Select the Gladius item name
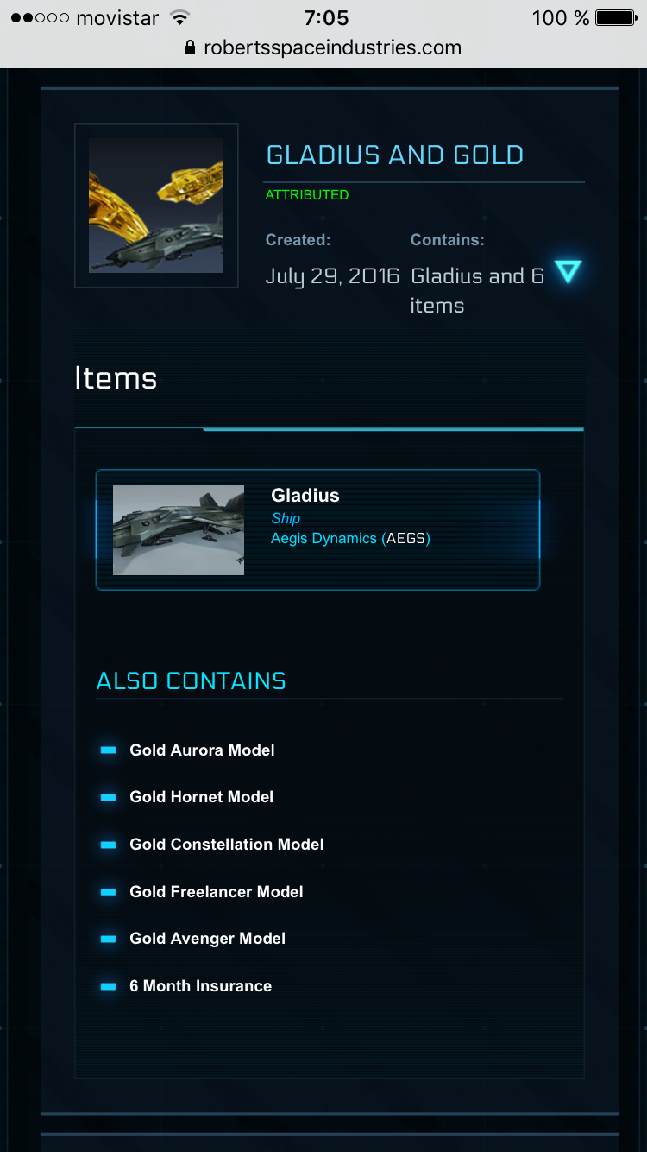 pyautogui.click(x=305, y=496)
